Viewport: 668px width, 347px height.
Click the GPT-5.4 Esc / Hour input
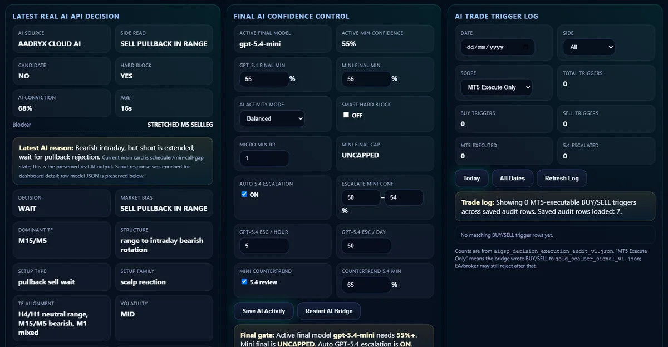pos(264,246)
